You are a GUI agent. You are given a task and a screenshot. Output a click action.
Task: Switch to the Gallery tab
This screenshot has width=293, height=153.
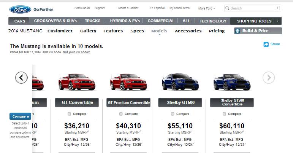(88, 31)
